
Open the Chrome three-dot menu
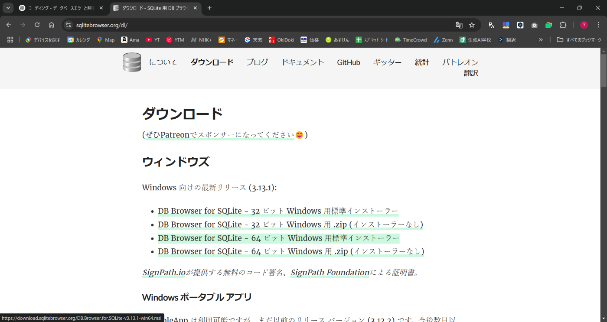click(x=598, y=25)
